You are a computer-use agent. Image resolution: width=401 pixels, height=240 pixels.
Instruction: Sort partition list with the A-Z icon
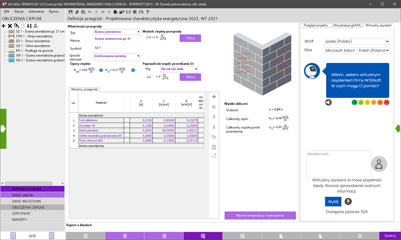click(29, 26)
